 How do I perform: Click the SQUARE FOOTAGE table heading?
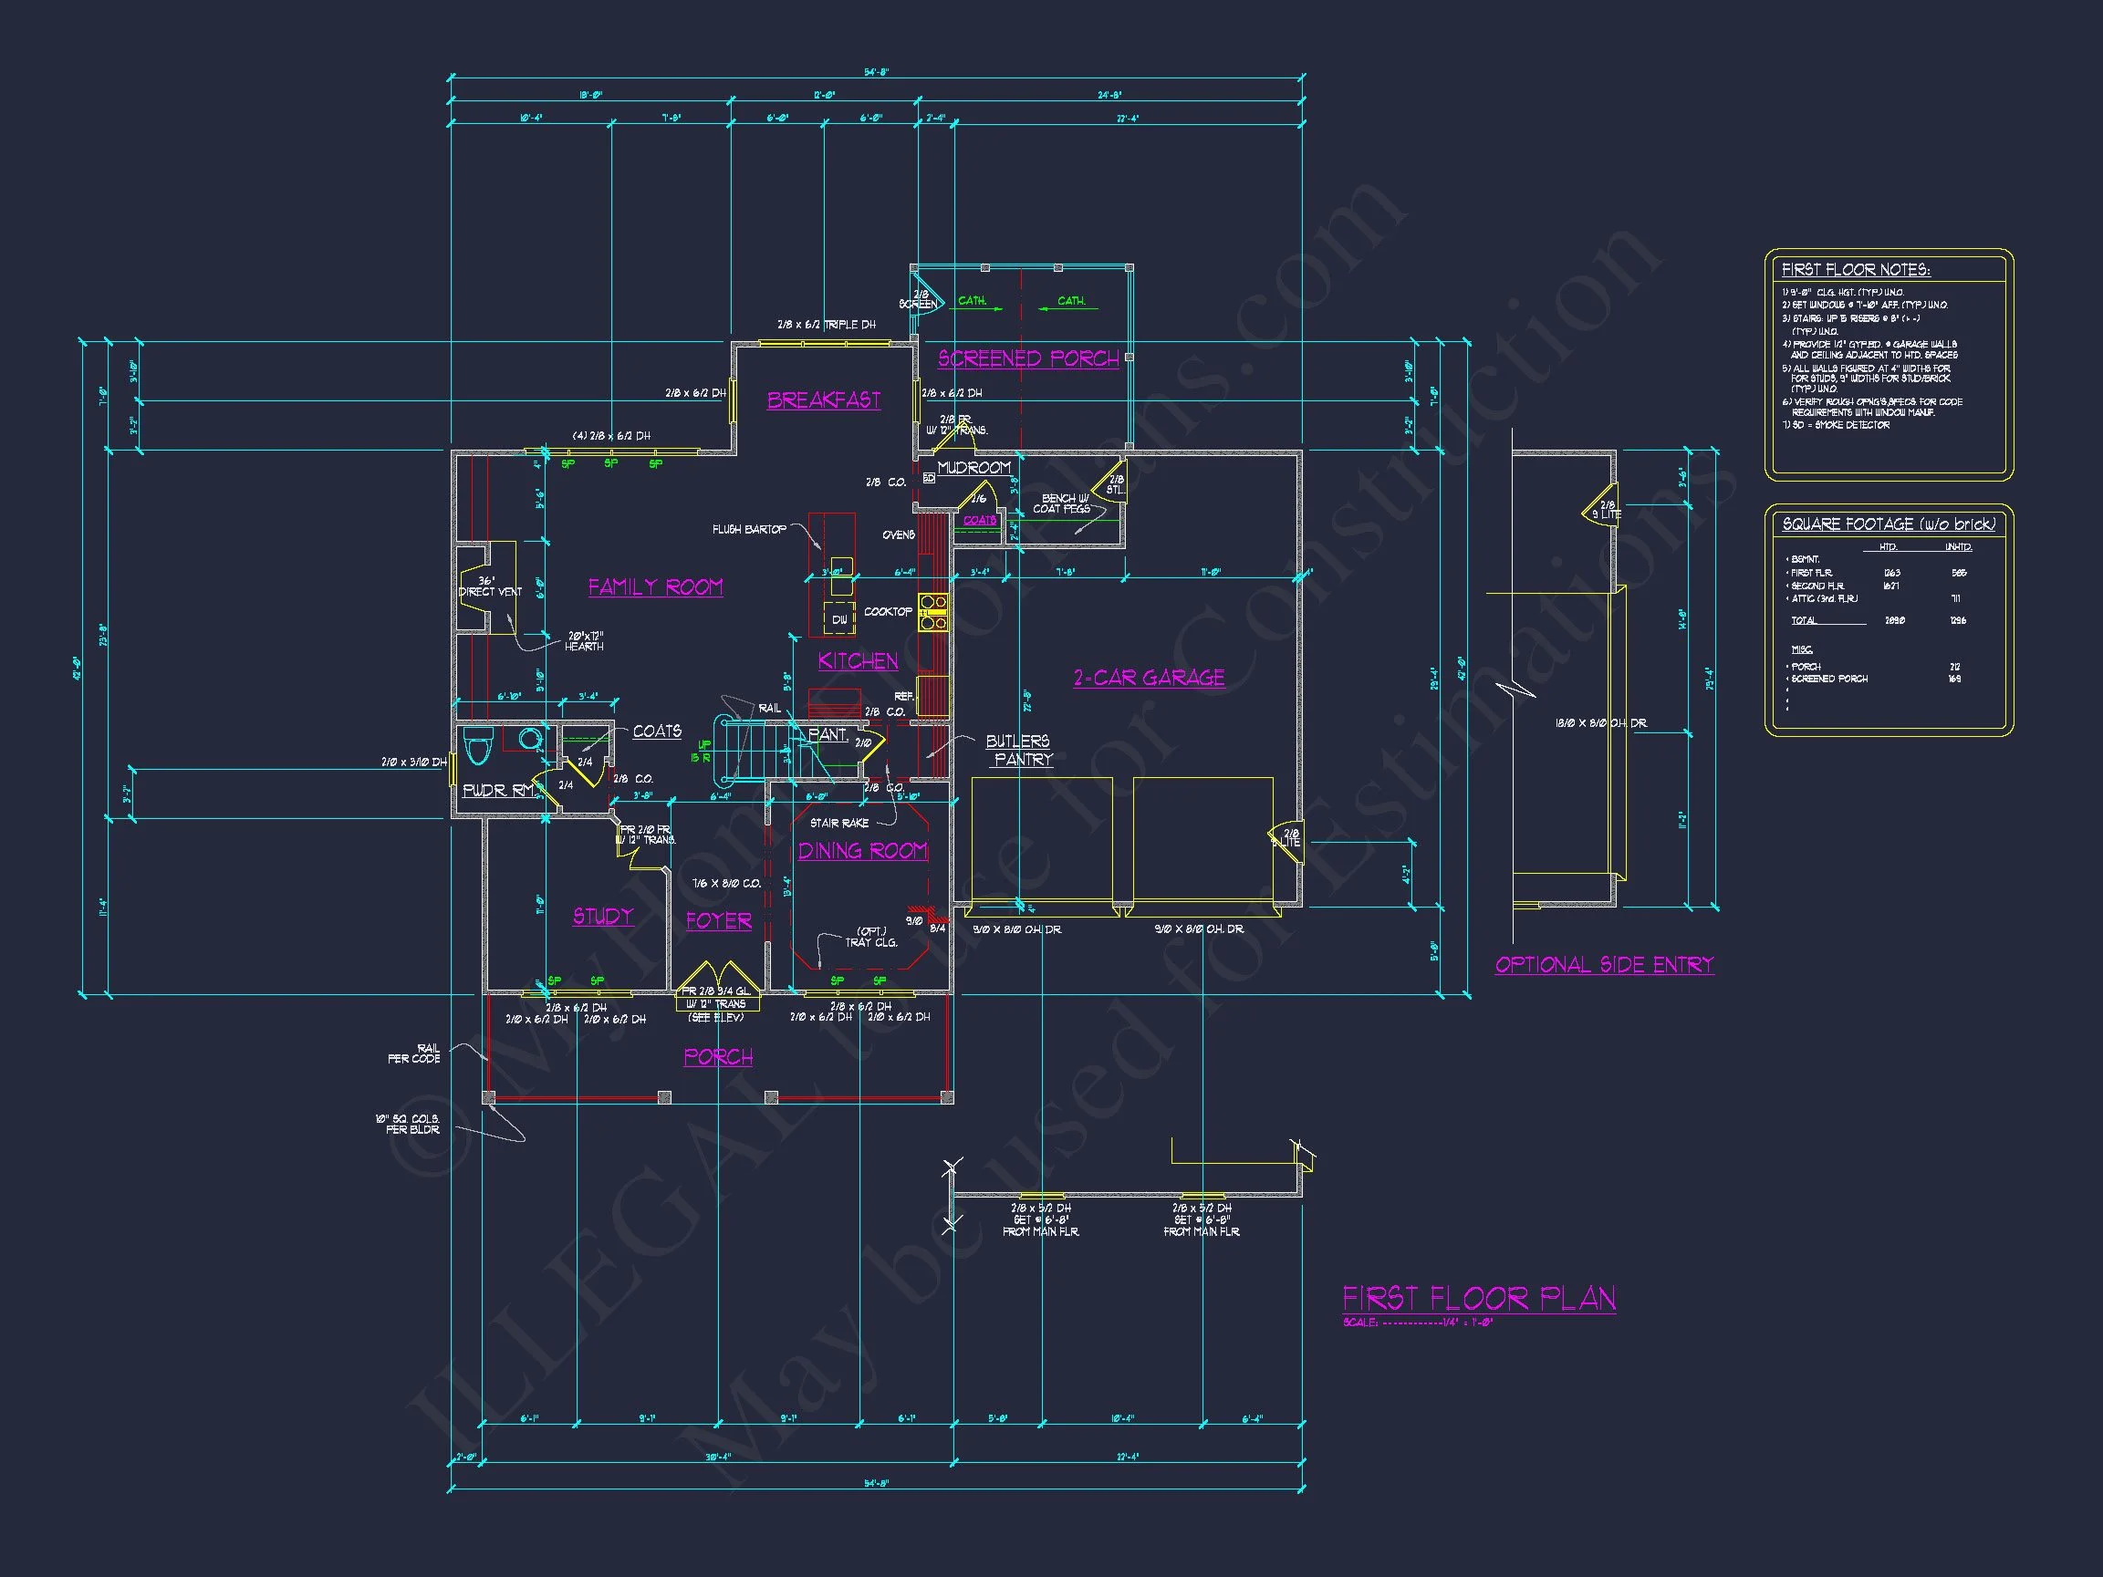tap(1888, 524)
